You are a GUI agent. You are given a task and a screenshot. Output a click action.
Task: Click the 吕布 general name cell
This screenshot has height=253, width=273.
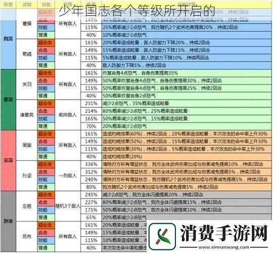tap(27, 236)
